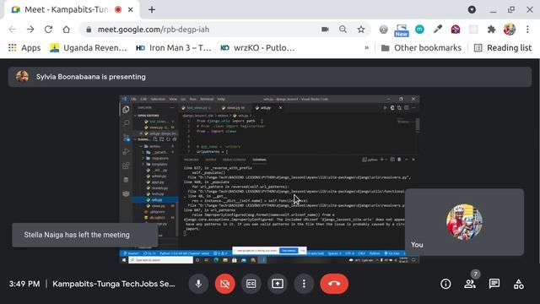The image size is (540, 304).
Task: Toggle closed captions
Action: click(x=251, y=284)
